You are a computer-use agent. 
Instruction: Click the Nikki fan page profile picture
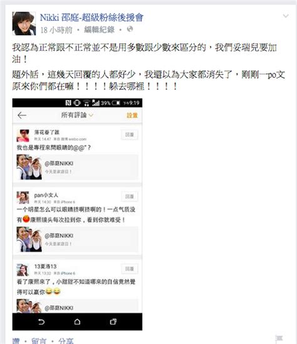(x=24, y=23)
